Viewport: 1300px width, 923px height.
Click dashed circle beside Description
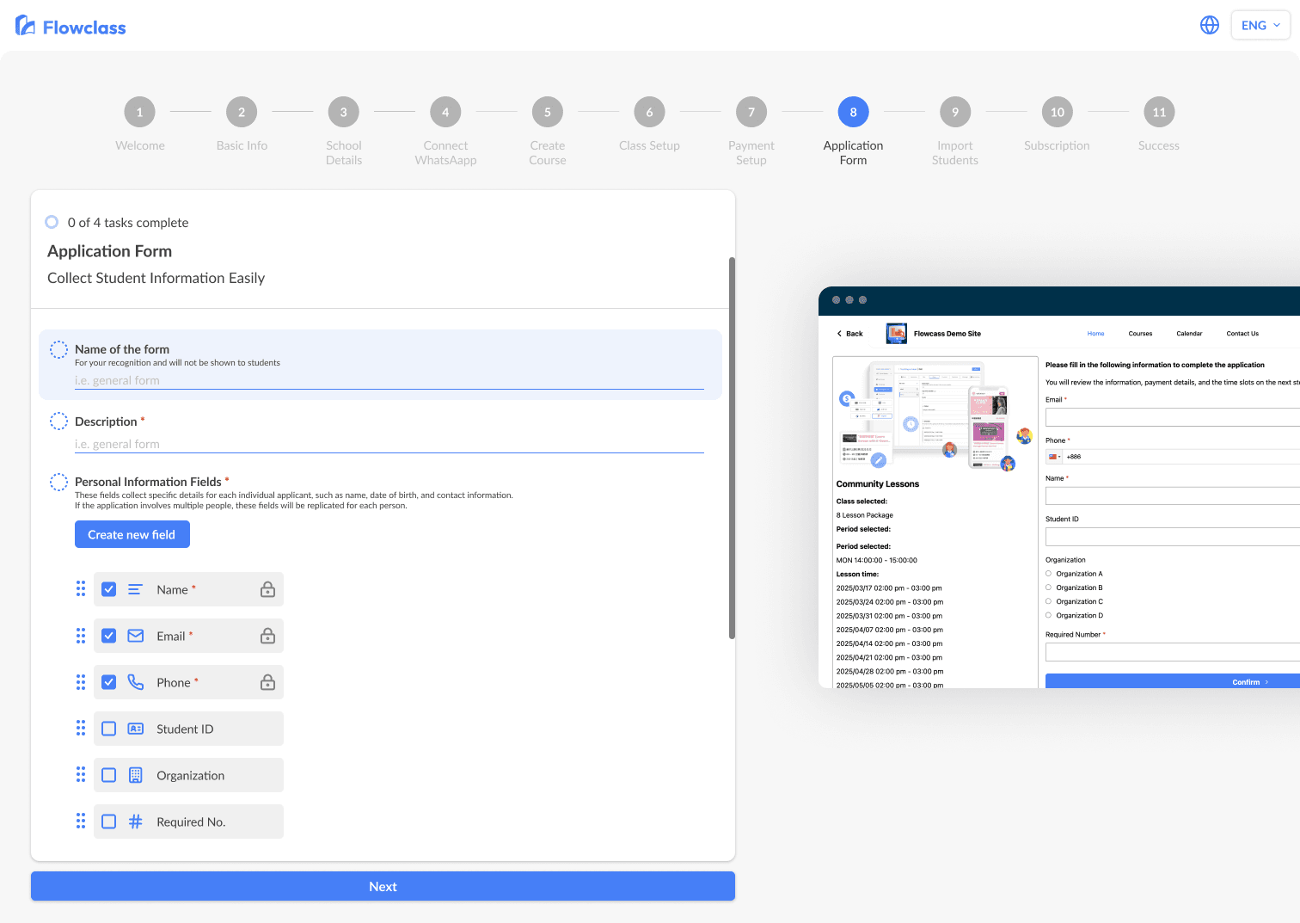58,422
